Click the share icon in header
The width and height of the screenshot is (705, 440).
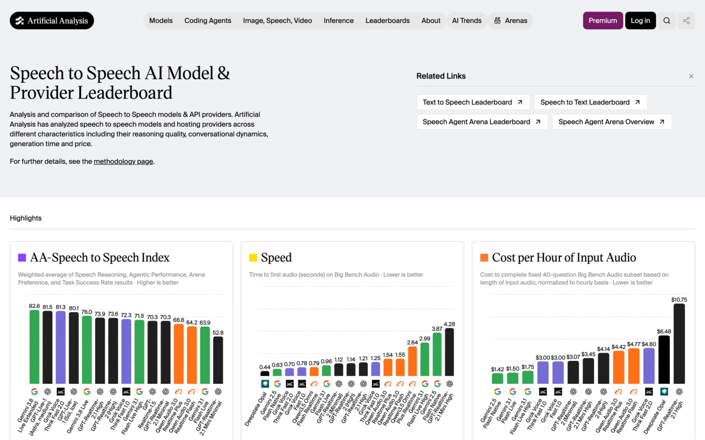tap(686, 21)
